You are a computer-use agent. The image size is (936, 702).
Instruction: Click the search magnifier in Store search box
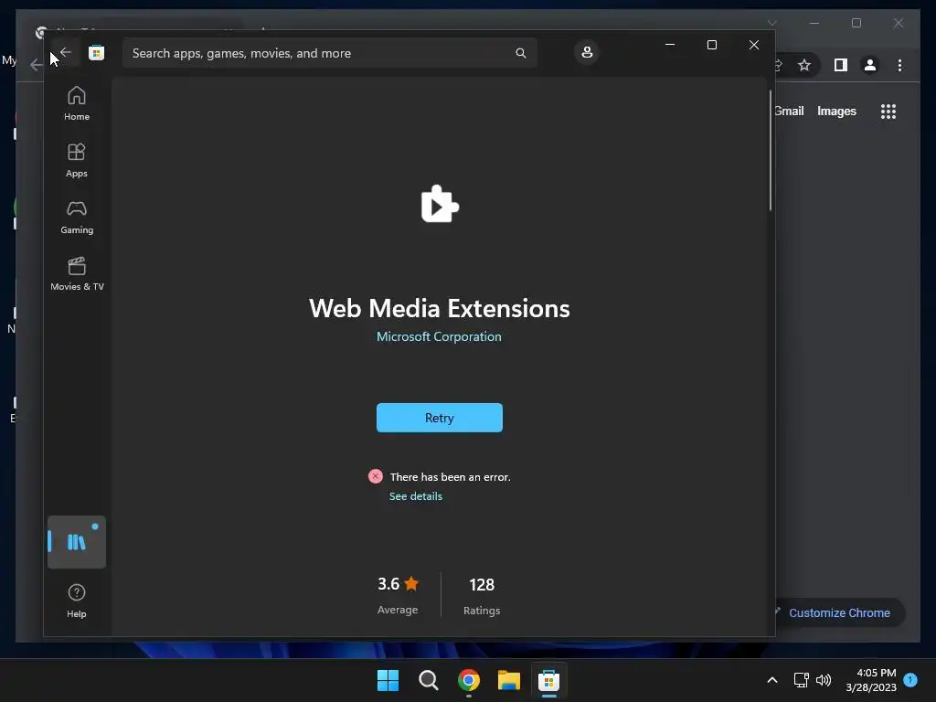point(520,53)
